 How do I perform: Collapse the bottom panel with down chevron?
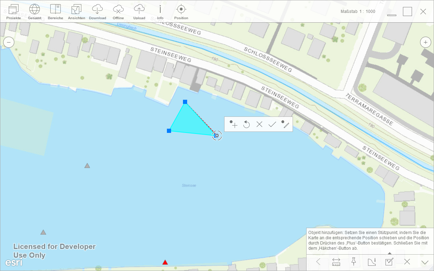point(425,262)
